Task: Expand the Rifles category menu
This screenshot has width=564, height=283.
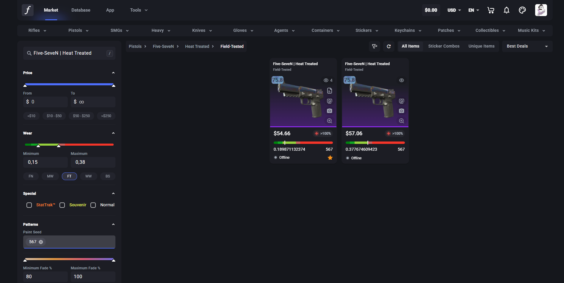Action: pyautogui.click(x=37, y=31)
